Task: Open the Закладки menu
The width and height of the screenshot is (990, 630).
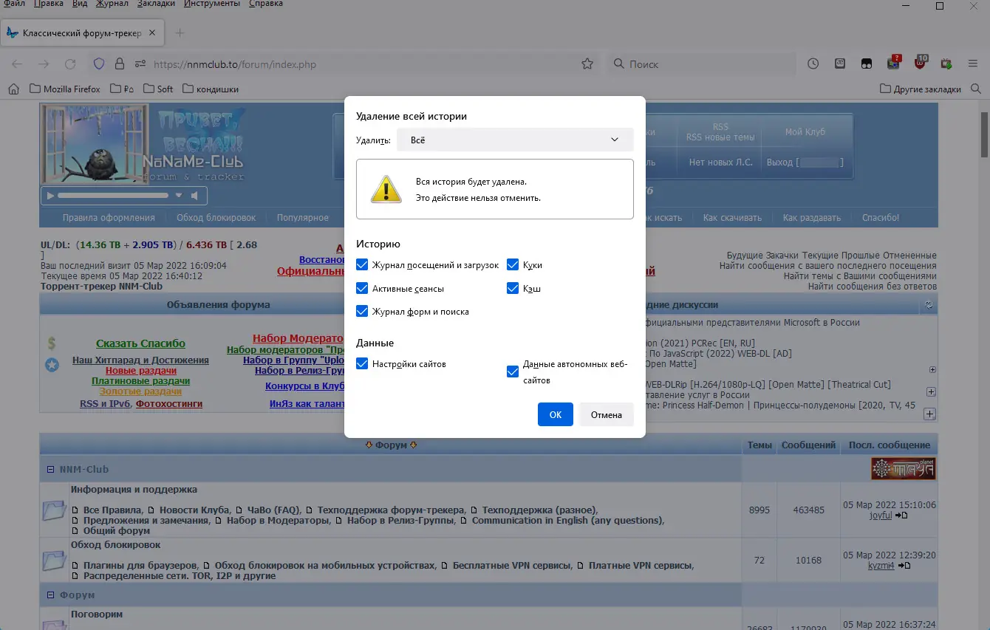Action: point(157,4)
